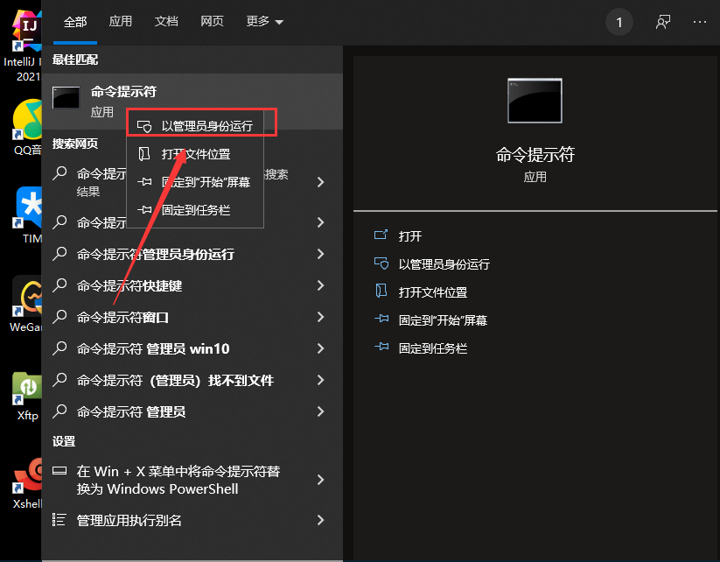The width and height of the screenshot is (720, 562).
Task: Click 固定到任务栏 in right details pane
Action: [x=432, y=348]
